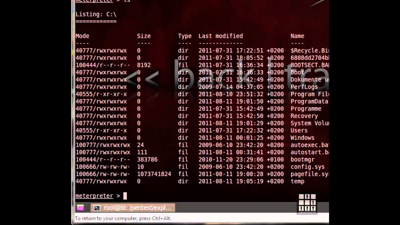Click the meterpreter prompt input cursor

125,196
